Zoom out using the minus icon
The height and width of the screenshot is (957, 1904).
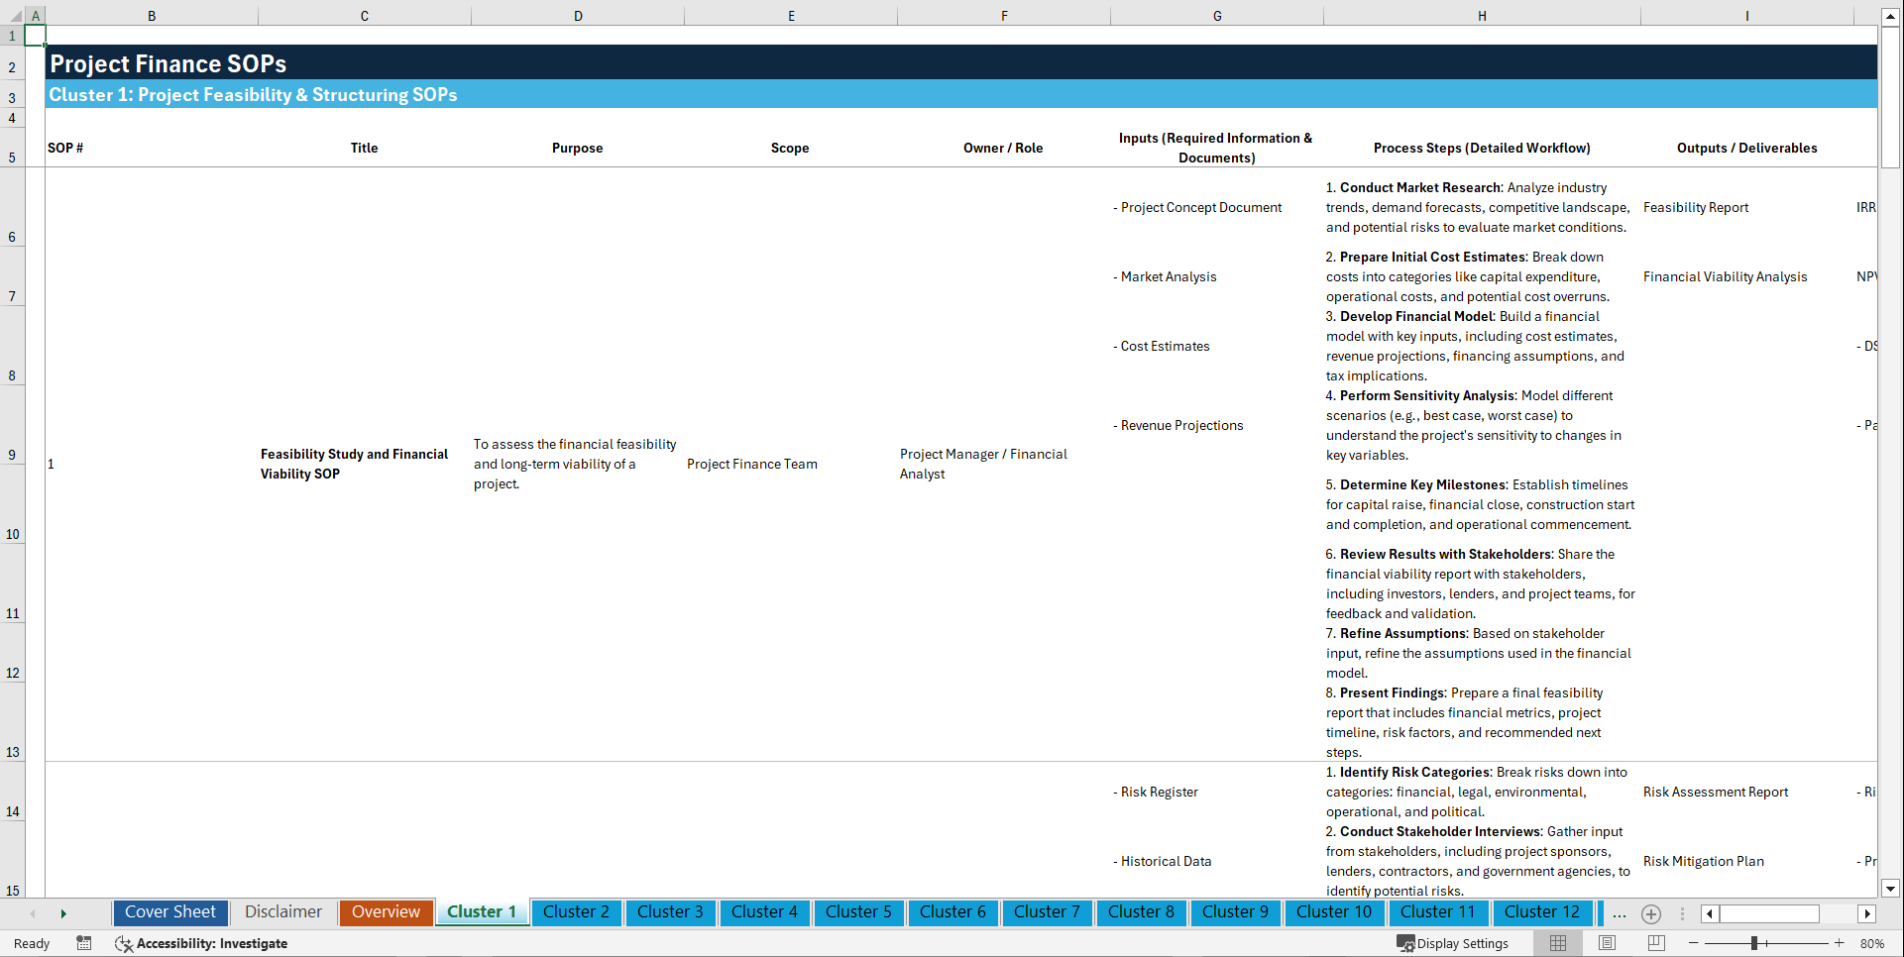(1693, 943)
